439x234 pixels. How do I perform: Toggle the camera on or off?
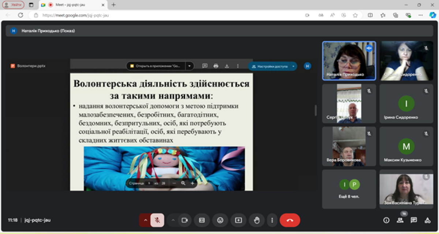185,220
